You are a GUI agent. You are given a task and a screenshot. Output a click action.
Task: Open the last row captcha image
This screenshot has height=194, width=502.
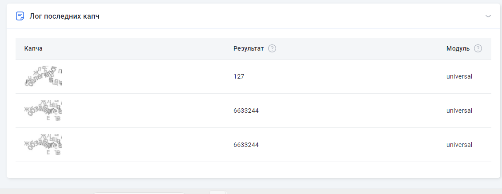(43, 145)
